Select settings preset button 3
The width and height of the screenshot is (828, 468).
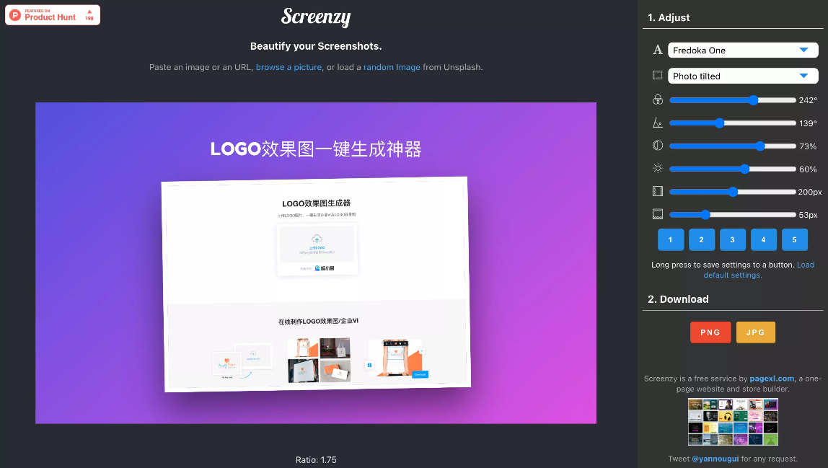coord(732,239)
